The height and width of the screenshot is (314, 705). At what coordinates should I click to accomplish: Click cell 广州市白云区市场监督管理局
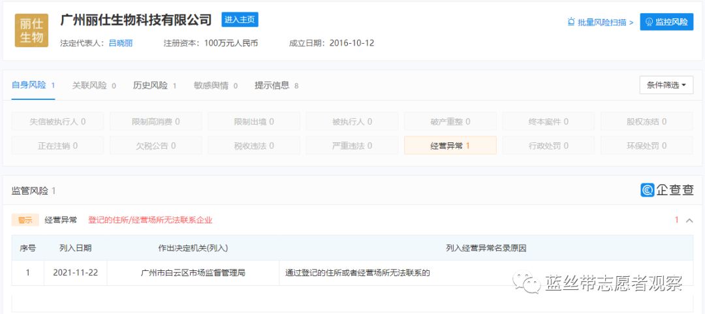pyautogui.click(x=193, y=273)
